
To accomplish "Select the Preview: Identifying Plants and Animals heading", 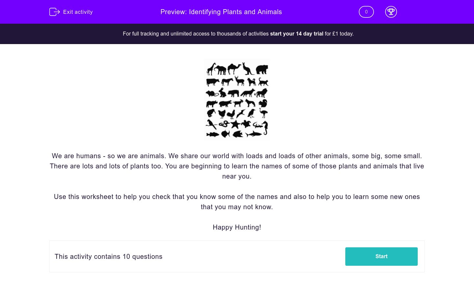I will click(221, 12).
